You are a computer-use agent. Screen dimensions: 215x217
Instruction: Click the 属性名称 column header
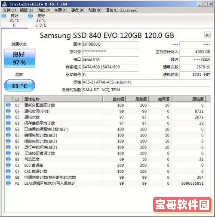click(x=62, y=99)
